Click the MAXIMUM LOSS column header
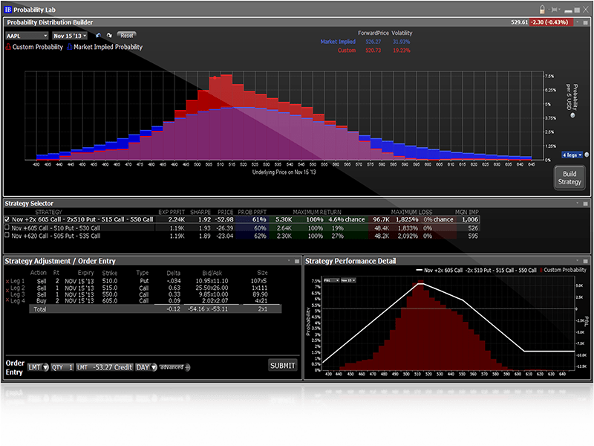Screen dimensions: 594x446 click(412, 212)
